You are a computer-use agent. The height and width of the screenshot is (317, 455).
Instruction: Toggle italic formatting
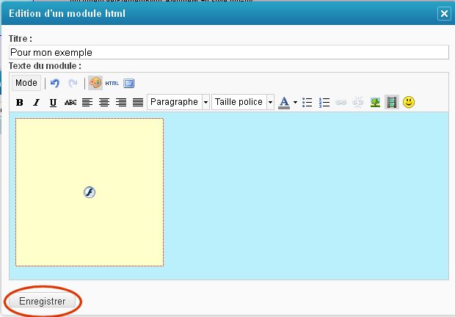[x=36, y=103]
